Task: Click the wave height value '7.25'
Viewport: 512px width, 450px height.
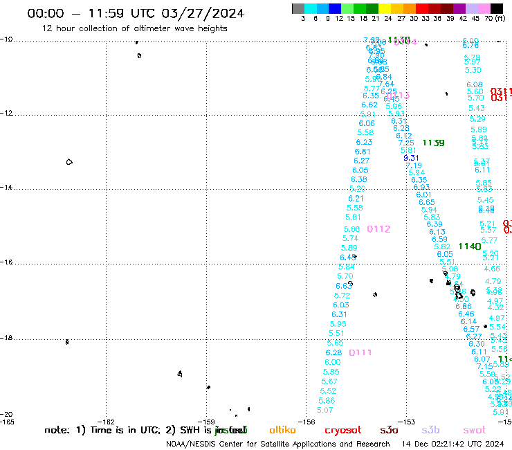Action: pyautogui.click(x=406, y=143)
